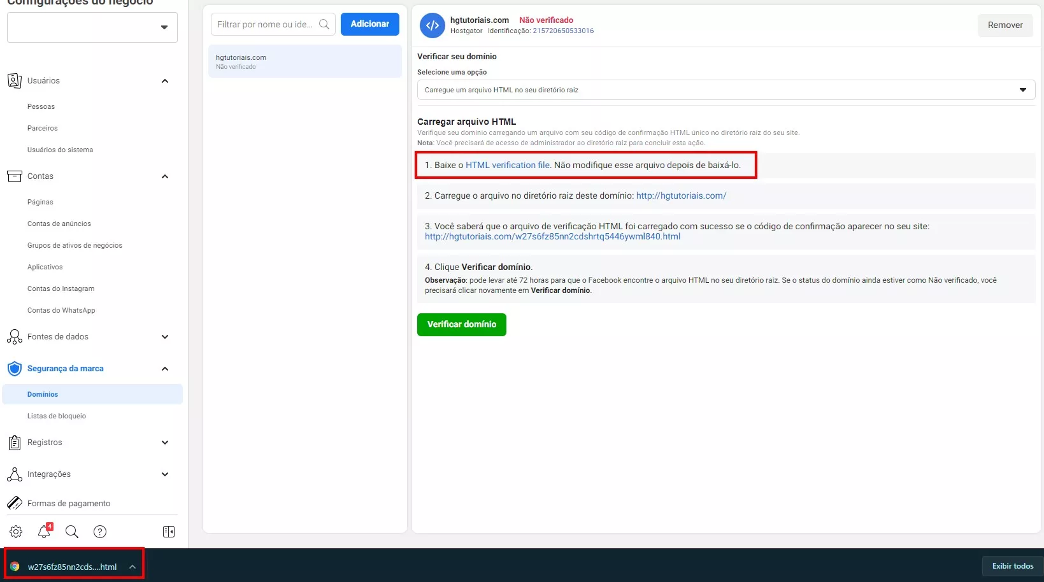Expand the Registros chevron
1044x582 pixels.
(165, 443)
